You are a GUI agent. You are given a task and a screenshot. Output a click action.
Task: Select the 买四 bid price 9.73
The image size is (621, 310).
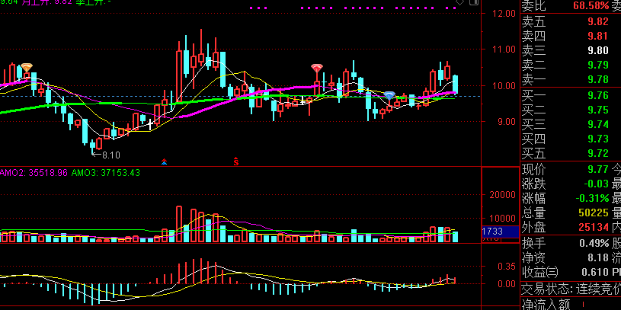coord(598,139)
